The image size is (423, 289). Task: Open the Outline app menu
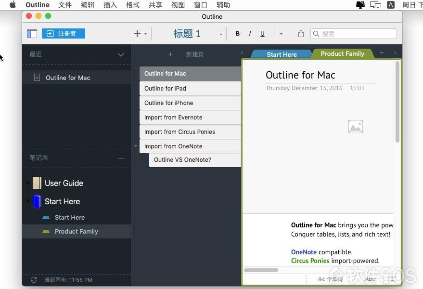coord(38,5)
